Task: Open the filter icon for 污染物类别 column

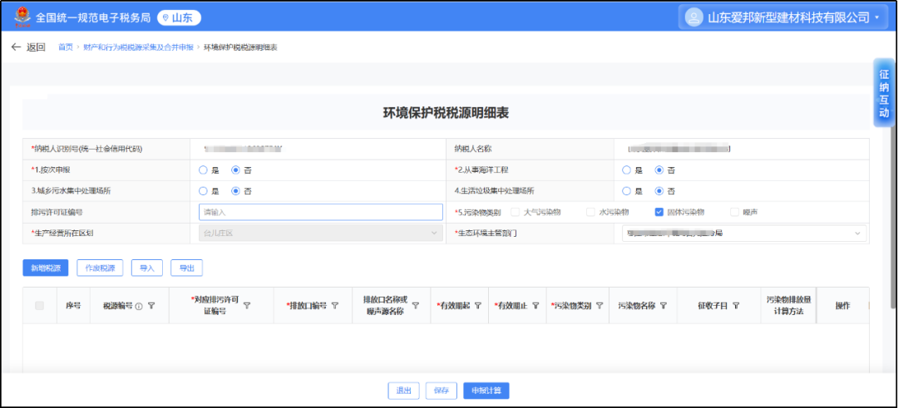Action: coord(599,306)
